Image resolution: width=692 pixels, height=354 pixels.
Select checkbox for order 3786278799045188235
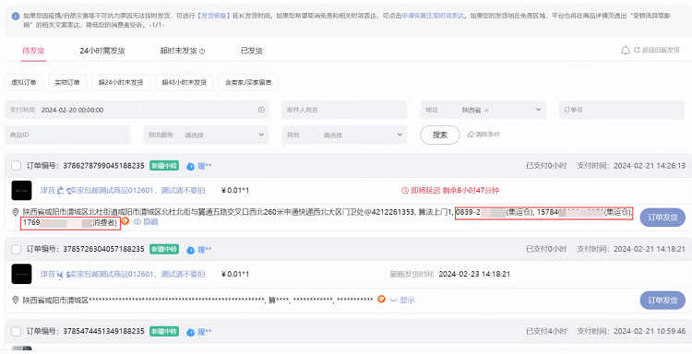tap(16, 166)
